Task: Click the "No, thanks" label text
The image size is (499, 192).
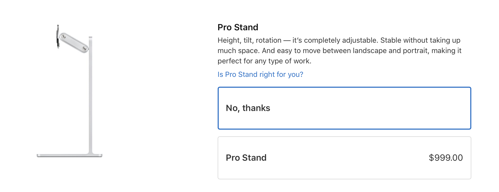Action: [248, 108]
